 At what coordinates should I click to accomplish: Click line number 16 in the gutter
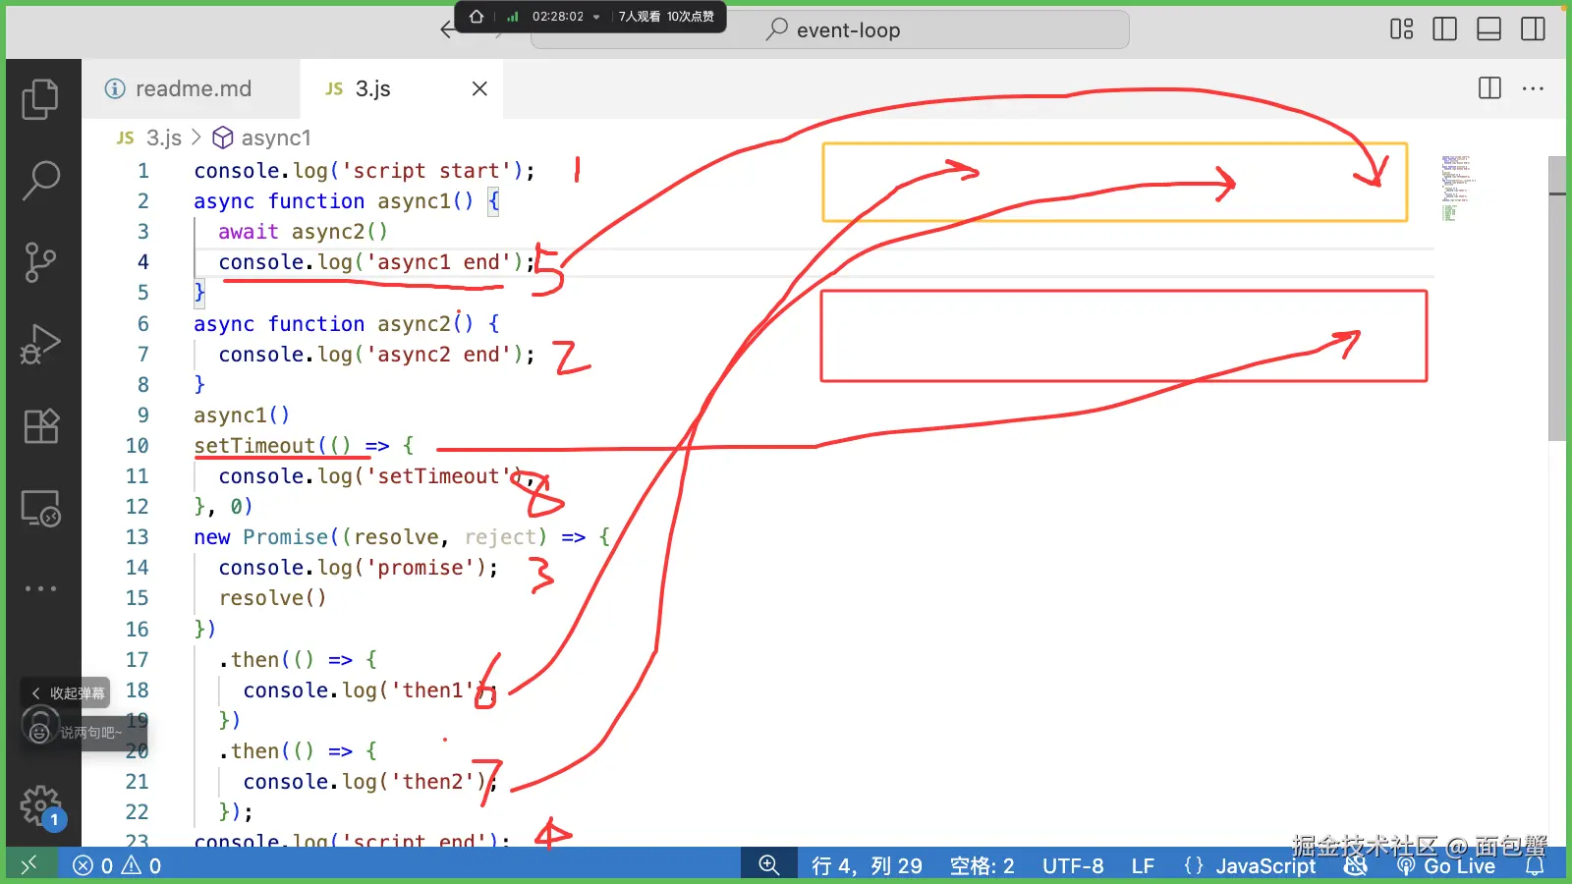point(138,629)
